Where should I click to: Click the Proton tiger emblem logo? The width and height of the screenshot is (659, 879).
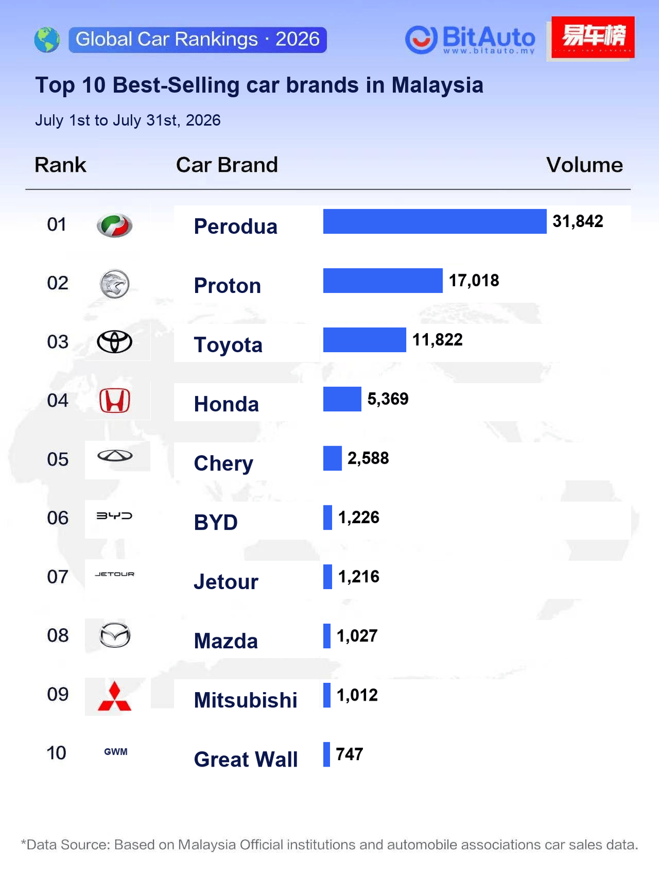click(x=115, y=284)
